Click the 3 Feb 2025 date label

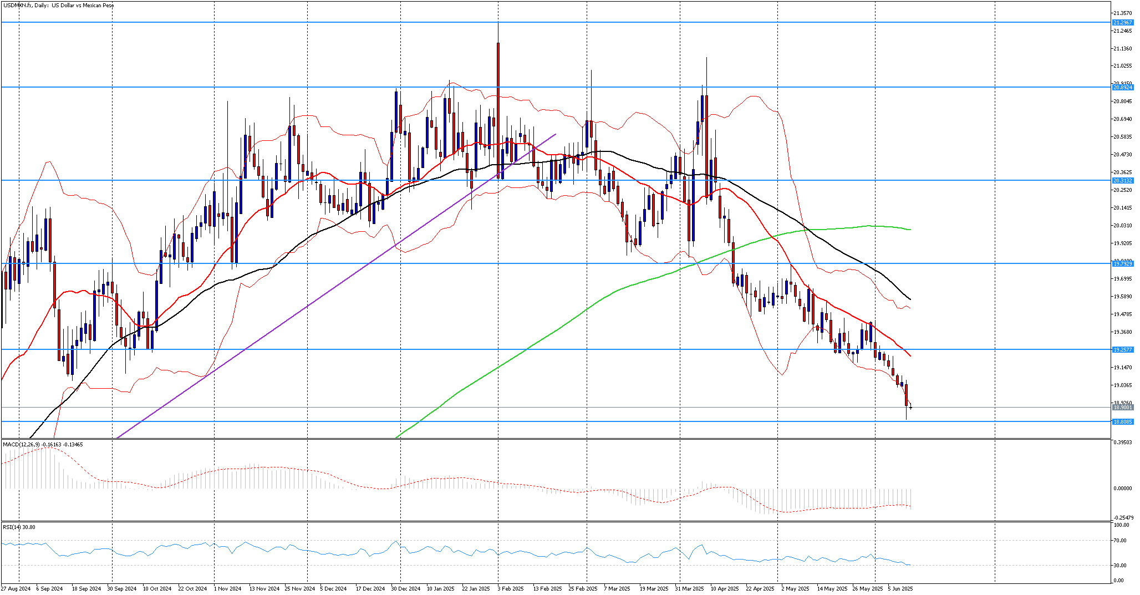point(510,588)
